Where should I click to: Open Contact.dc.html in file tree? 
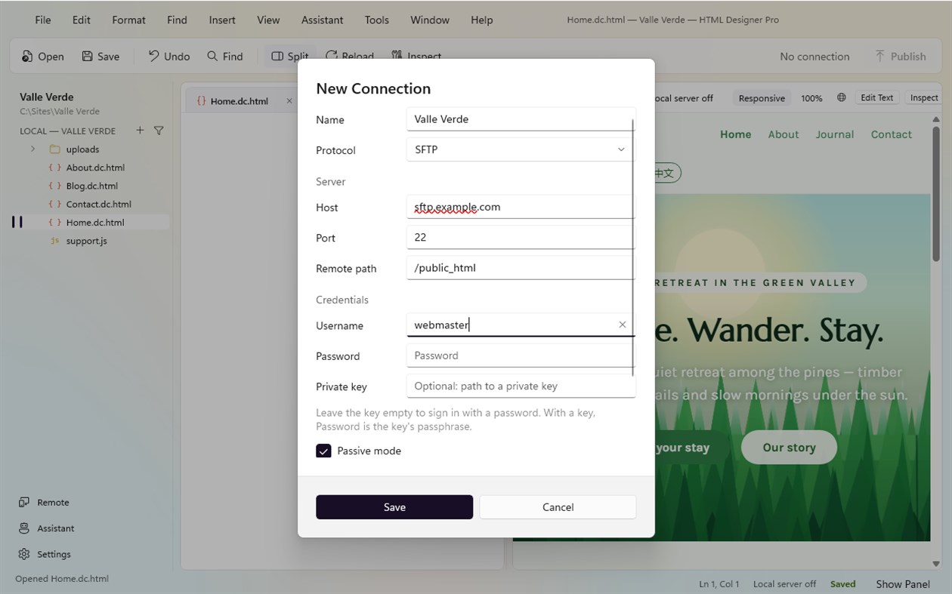(x=98, y=204)
